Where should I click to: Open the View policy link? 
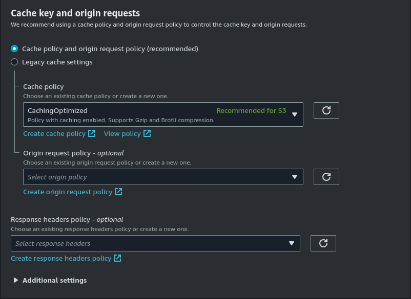point(122,133)
